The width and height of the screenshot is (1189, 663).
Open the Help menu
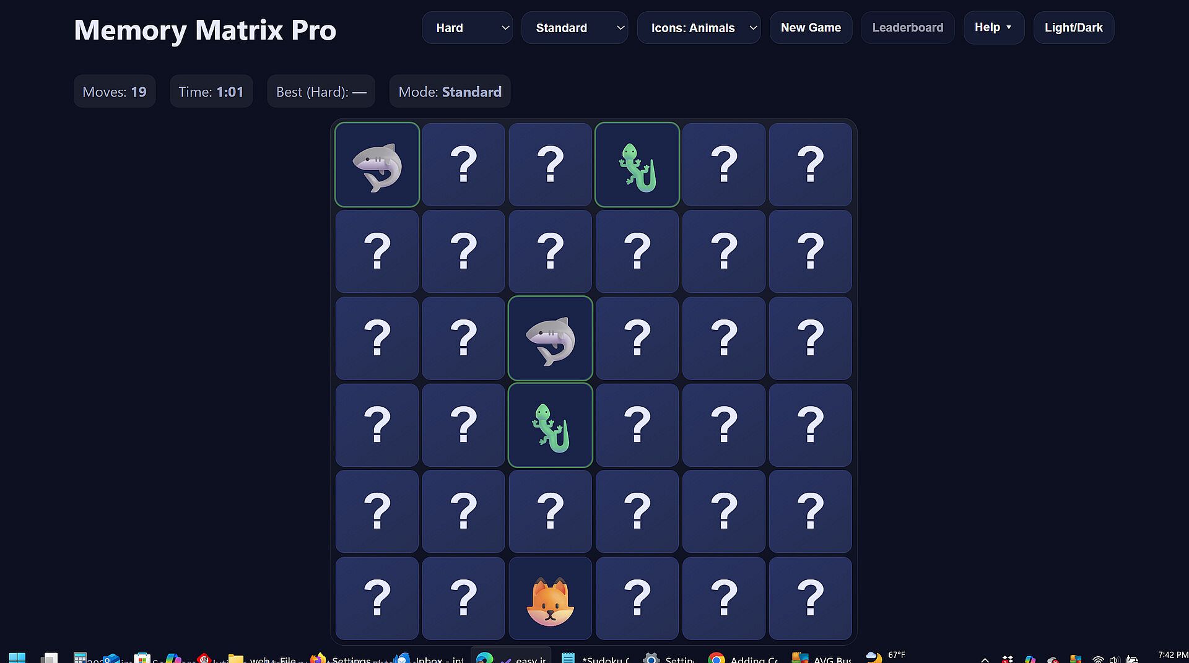point(993,28)
